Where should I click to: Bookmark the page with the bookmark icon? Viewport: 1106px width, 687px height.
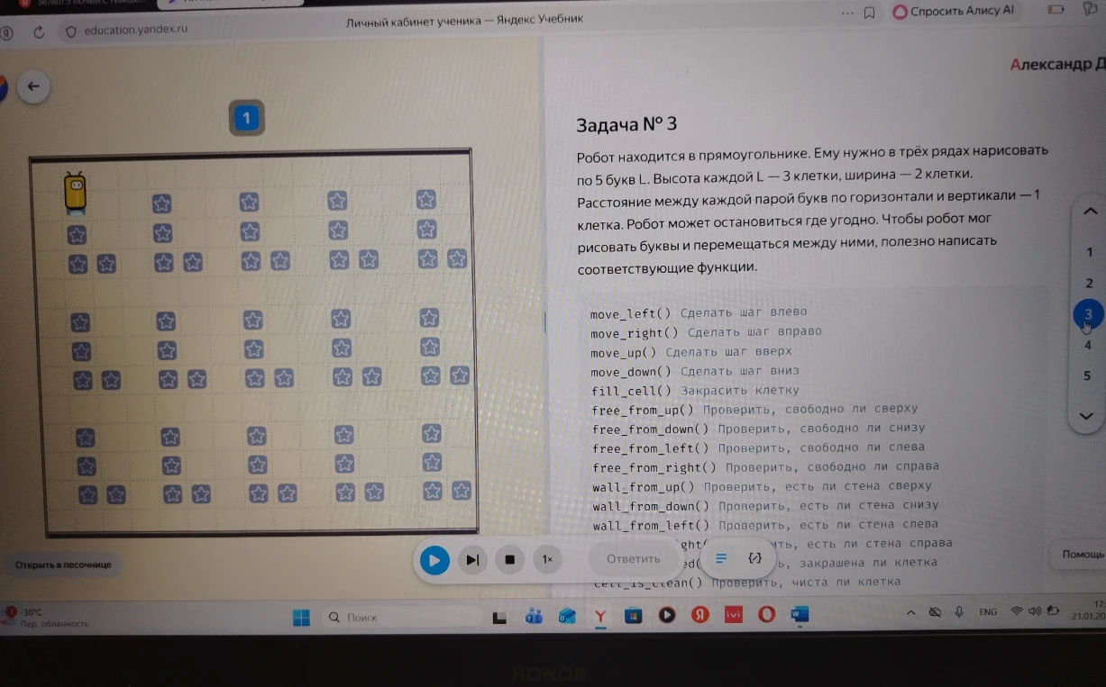click(x=870, y=13)
